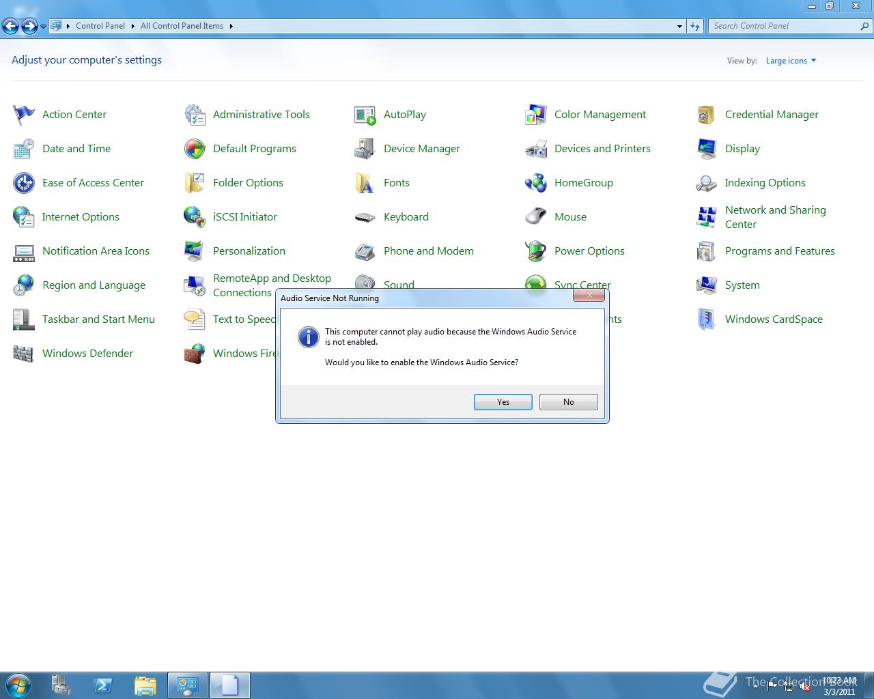Open Taskbar and Start Menu icon
The width and height of the screenshot is (874, 699).
24,319
